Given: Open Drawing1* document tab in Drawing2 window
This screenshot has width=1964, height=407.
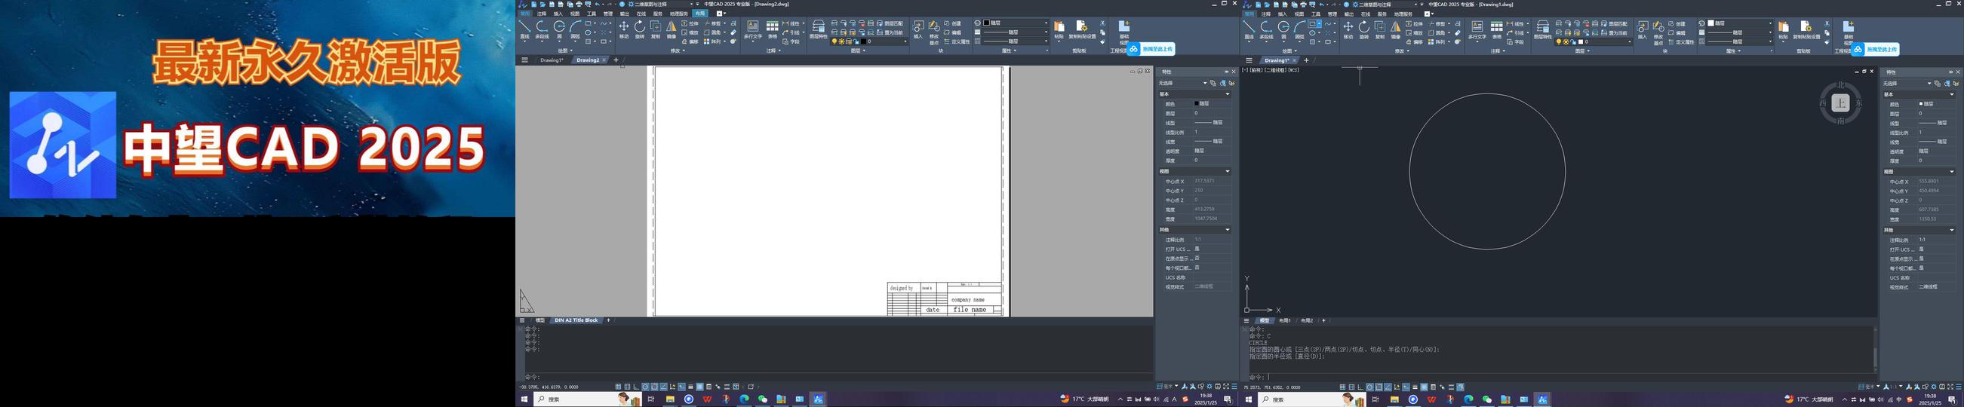Looking at the screenshot, I should coord(552,60).
